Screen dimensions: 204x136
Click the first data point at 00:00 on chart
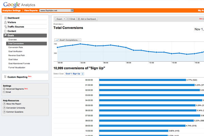tap(57, 47)
